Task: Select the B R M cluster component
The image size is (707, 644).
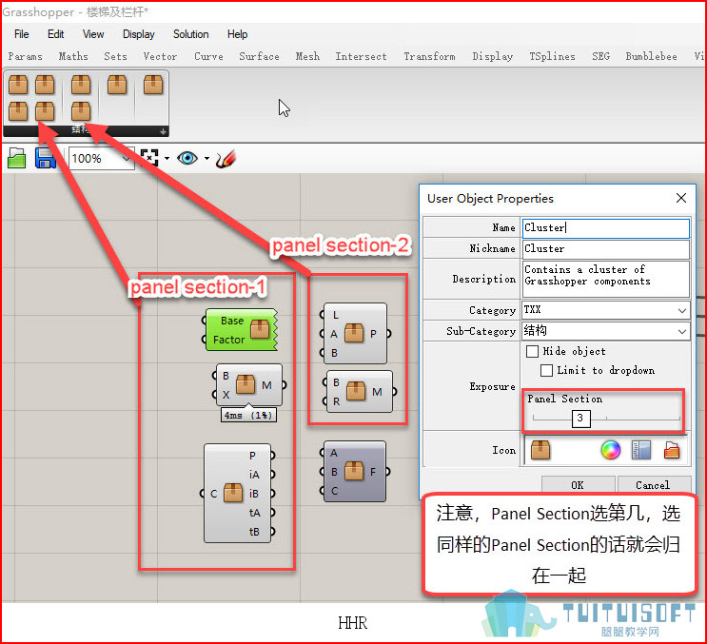Action: click(x=360, y=392)
